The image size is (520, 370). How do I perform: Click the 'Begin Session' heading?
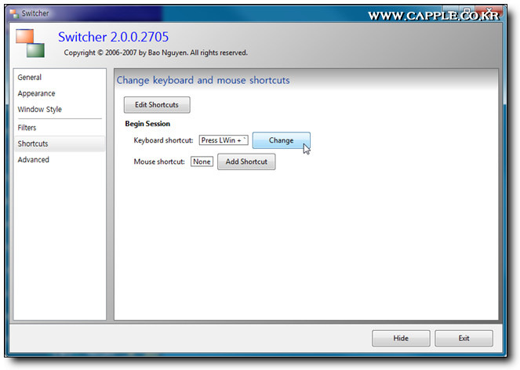click(x=147, y=124)
